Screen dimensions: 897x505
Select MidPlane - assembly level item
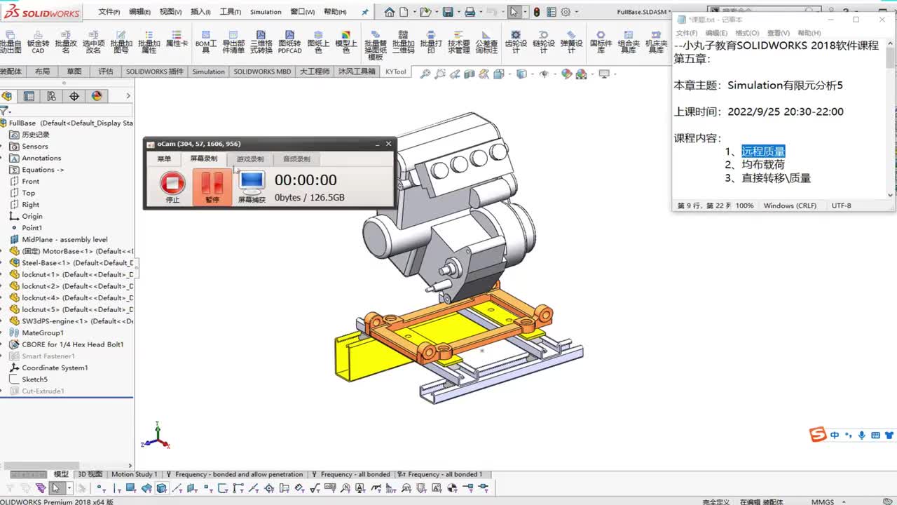[64, 239]
